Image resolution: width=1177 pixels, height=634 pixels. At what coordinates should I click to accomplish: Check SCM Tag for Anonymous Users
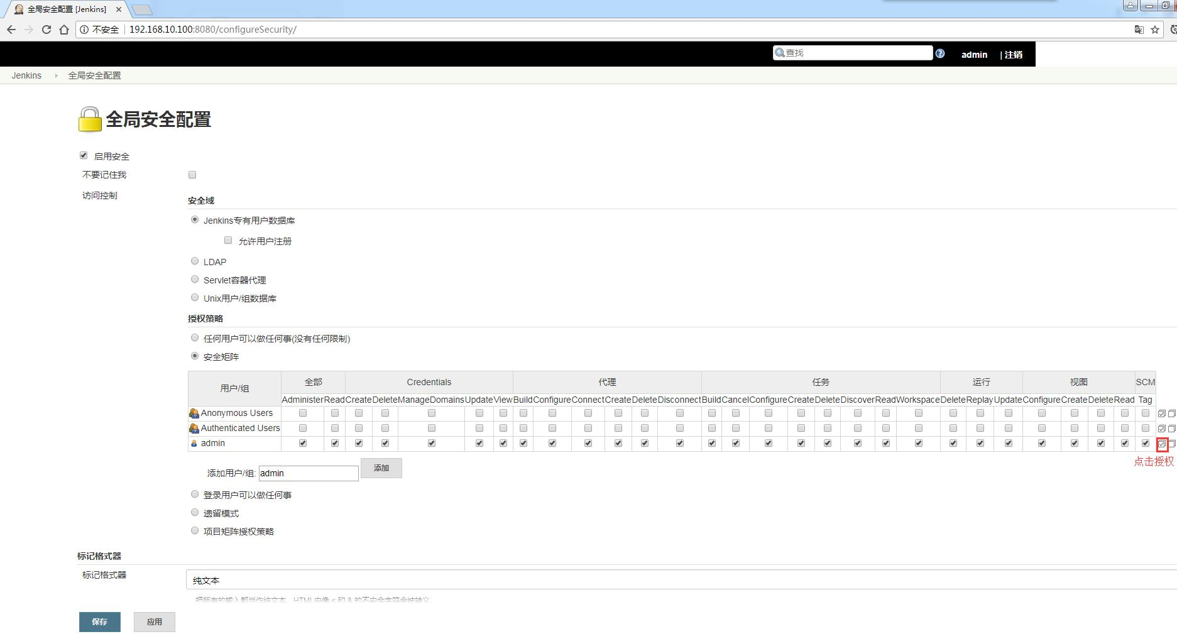coord(1146,413)
